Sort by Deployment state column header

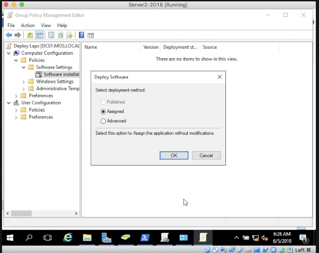click(x=180, y=47)
